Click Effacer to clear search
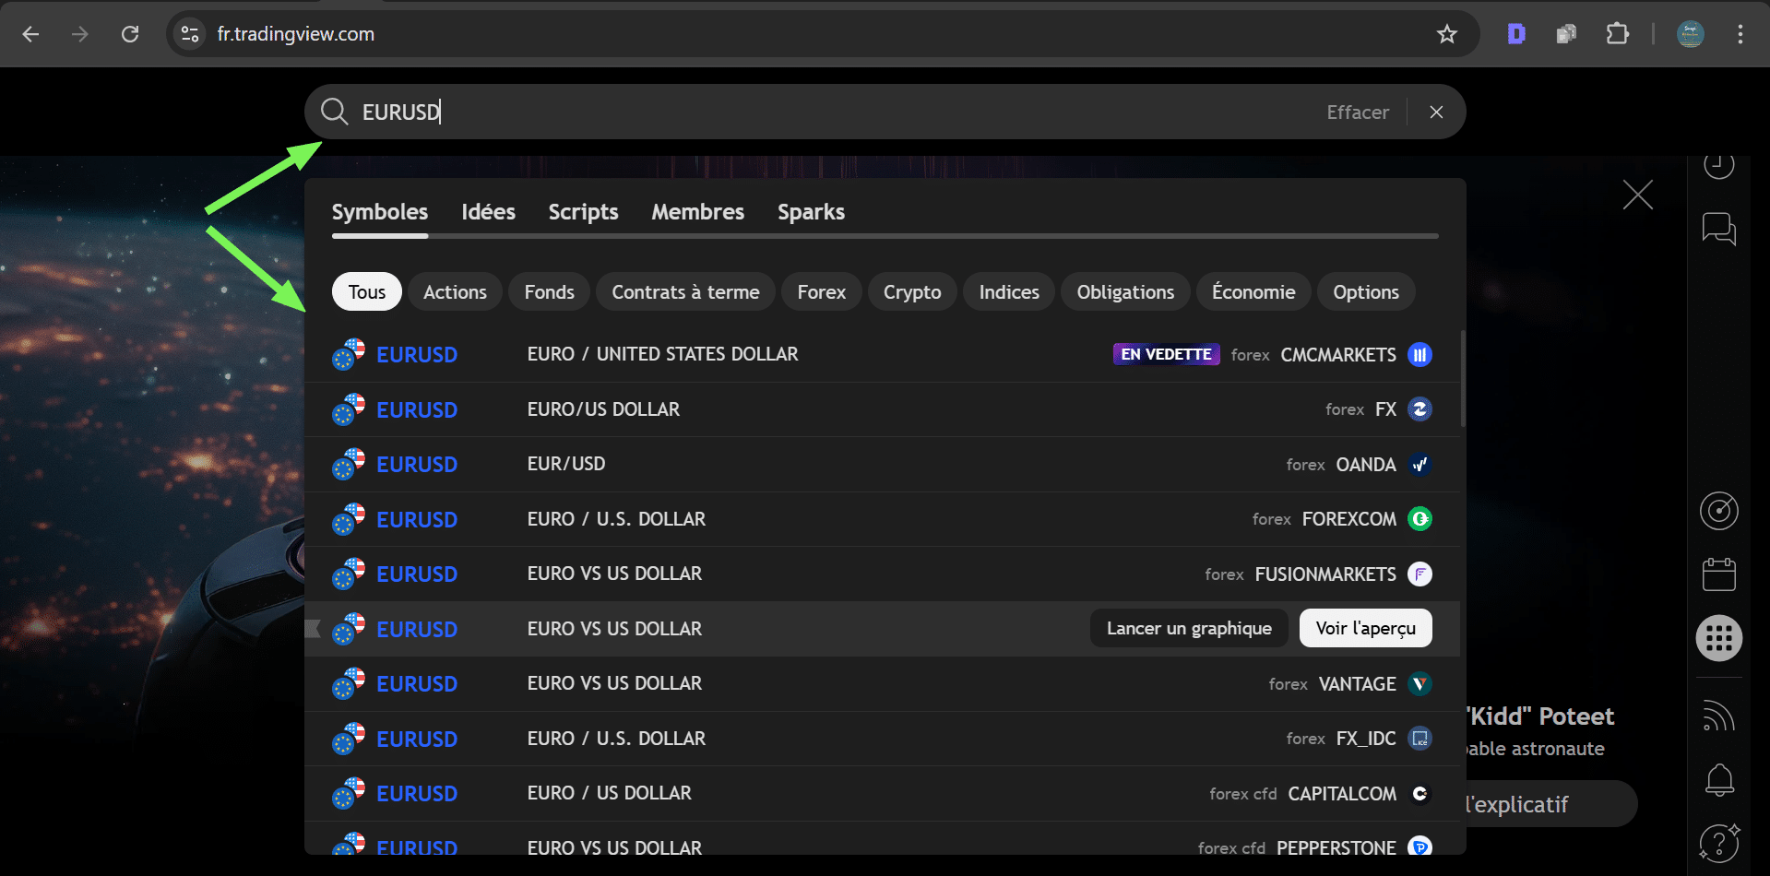Image resolution: width=1770 pixels, height=876 pixels. click(x=1357, y=112)
